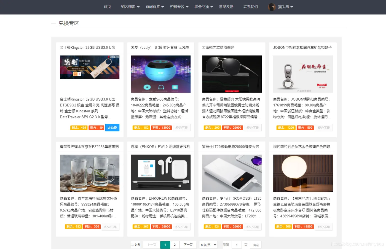Viewport: 386px width, 249px height.
Task: Click the sunglasses product image
Action: 232,74
